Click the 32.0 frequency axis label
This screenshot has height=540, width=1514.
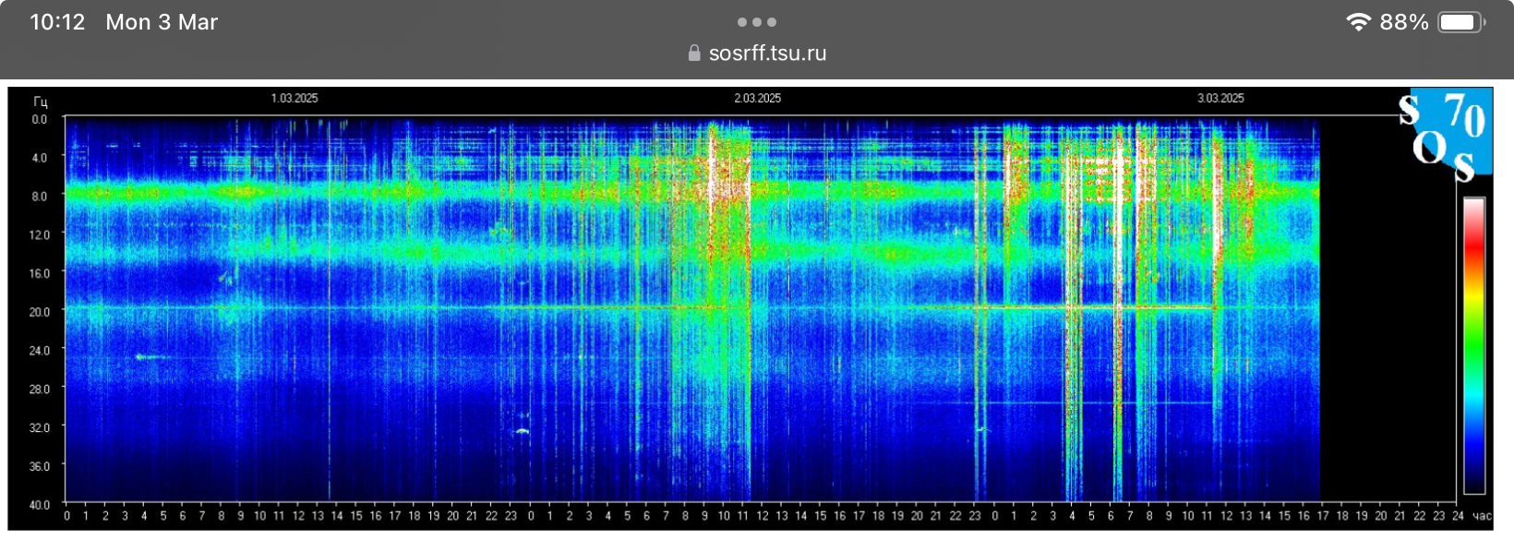pos(40,427)
